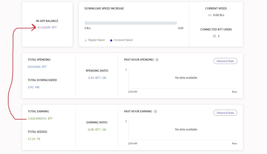
Task: Click the In-App Balance BTT amount
Action: tap(47, 27)
